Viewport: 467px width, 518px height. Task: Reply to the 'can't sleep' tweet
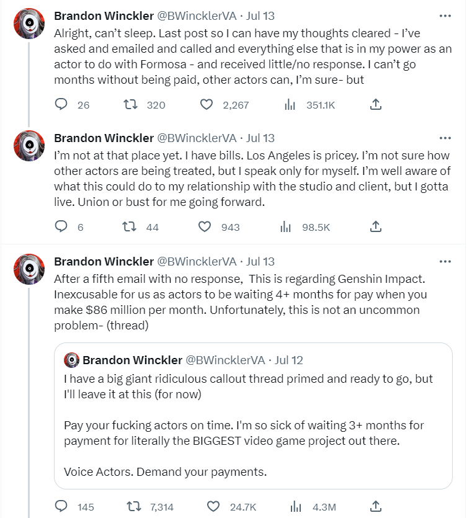[x=61, y=105]
